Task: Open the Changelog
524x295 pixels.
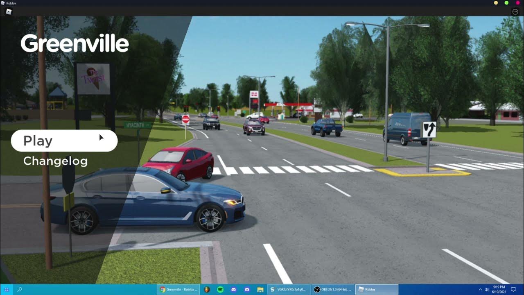Action: click(55, 161)
